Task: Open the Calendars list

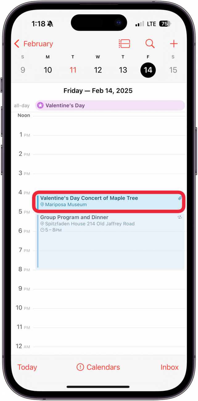Action: coord(103,367)
